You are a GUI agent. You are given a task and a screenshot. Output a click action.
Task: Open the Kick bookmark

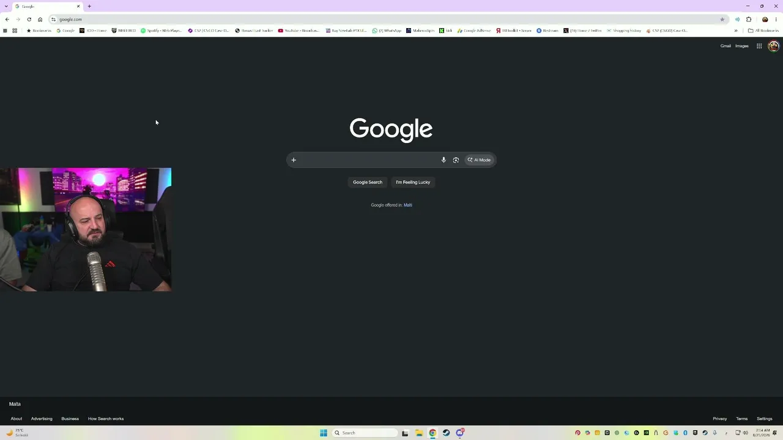click(446, 31)
